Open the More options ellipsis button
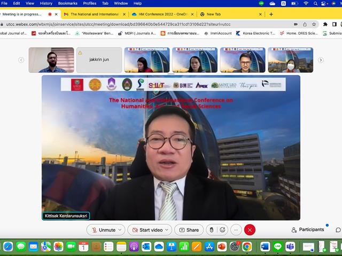Viewport: 342px width, 256px height. (x=236, y=230)
